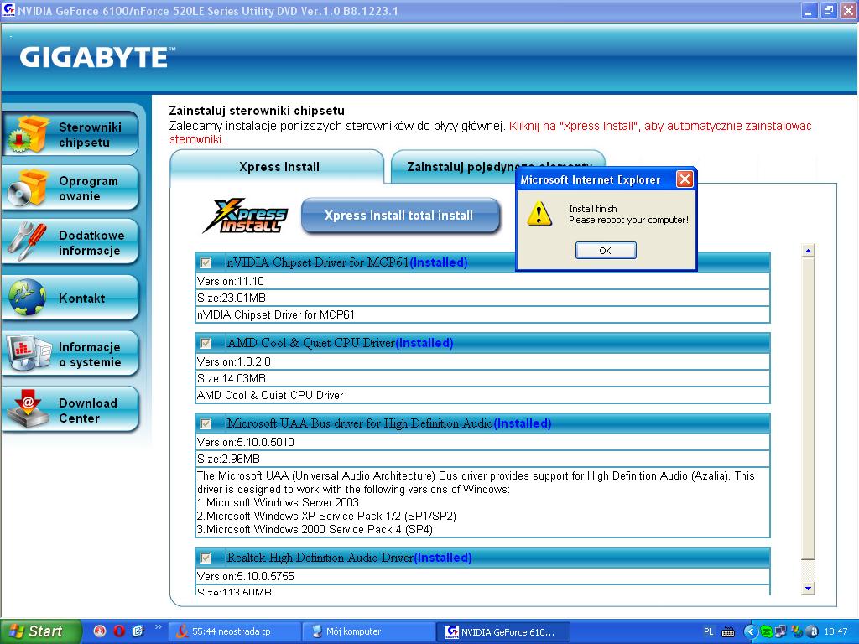Toggle AMD Cool & Quiet CPU Driver checkbox
The width and height of the screenshot is (859, 644).
pyautogui.click(x=206, y=343)
